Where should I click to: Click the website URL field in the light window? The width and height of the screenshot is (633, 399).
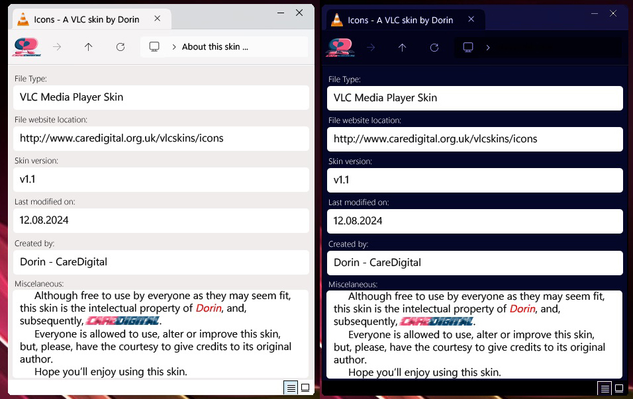[161, 138]
